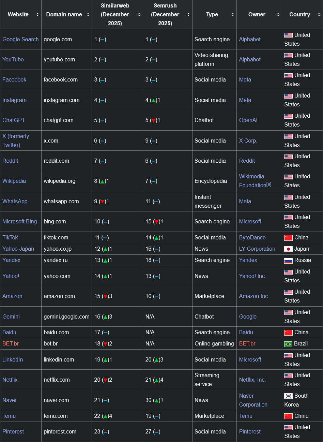Open the X (formerly Twitter) link

pos(16,141)
